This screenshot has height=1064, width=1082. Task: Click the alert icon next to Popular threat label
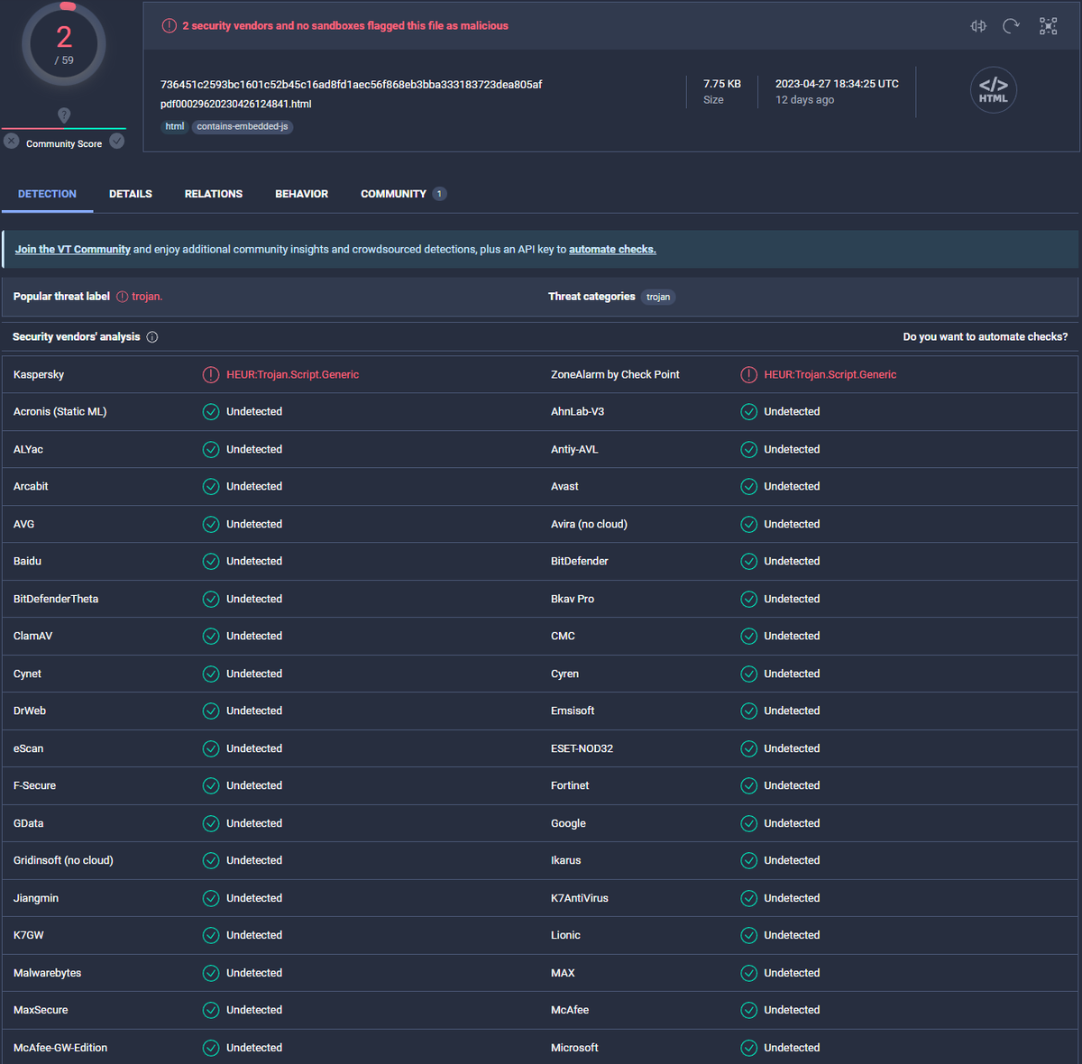click(123, 297)
